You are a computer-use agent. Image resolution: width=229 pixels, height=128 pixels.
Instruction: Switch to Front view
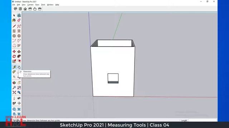[x=25, y=9]
